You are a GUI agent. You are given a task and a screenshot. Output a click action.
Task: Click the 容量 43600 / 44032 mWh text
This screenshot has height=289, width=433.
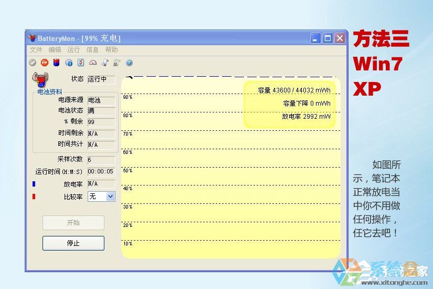pos(294,90)
